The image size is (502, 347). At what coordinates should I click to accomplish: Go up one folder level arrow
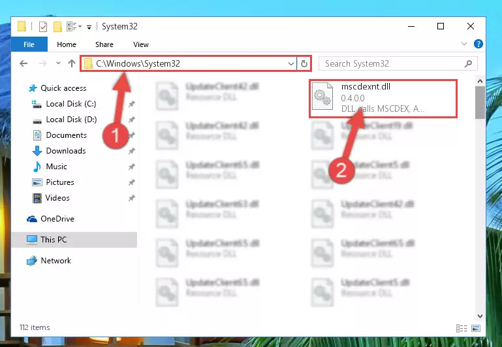tap(72, 63)
